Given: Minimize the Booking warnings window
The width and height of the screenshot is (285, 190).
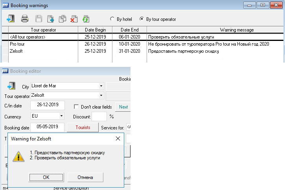Looking at the screenshot, I should (x=249, y=5).
